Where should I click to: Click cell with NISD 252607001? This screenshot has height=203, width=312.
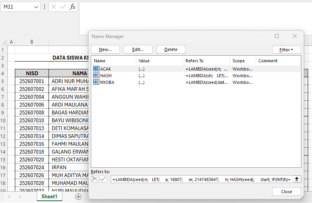point(32,81)
